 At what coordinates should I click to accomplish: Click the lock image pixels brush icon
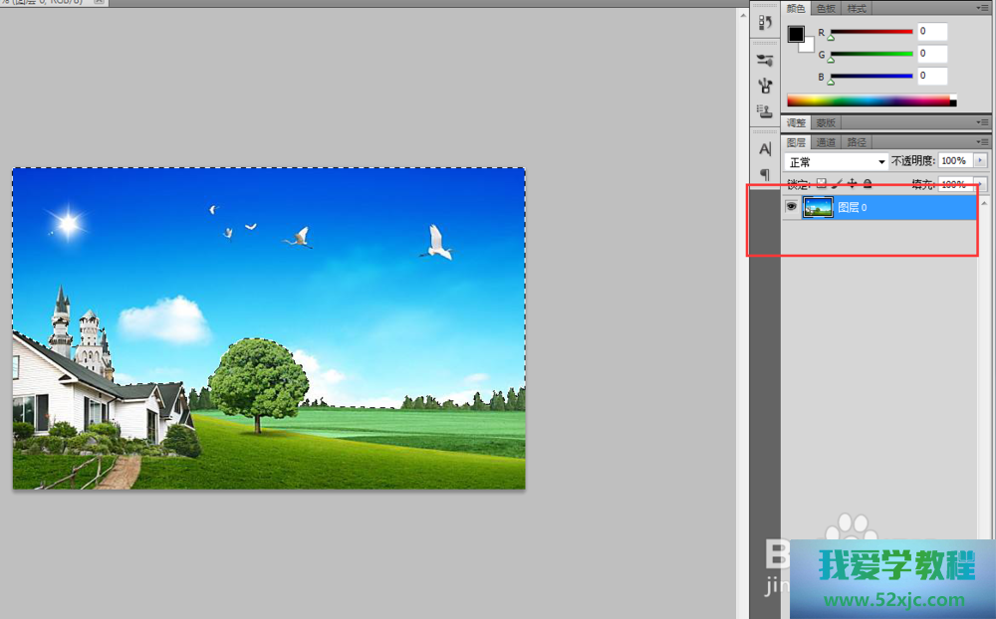click(837, 184)
